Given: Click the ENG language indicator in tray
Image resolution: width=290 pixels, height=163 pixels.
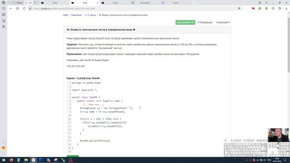Looking at the screenshot, I should 269,160.
